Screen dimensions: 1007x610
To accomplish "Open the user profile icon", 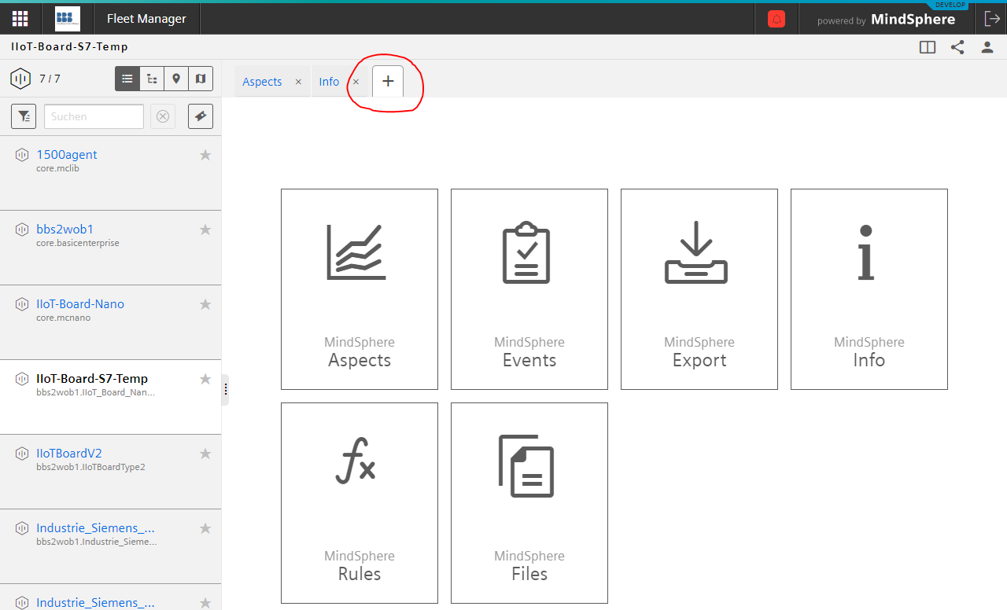I will coord(987,47).
